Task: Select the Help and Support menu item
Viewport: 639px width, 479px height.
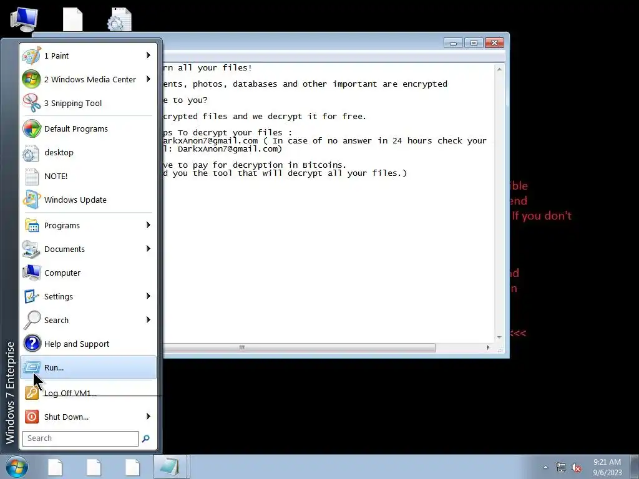Action: tap(88, 344)
